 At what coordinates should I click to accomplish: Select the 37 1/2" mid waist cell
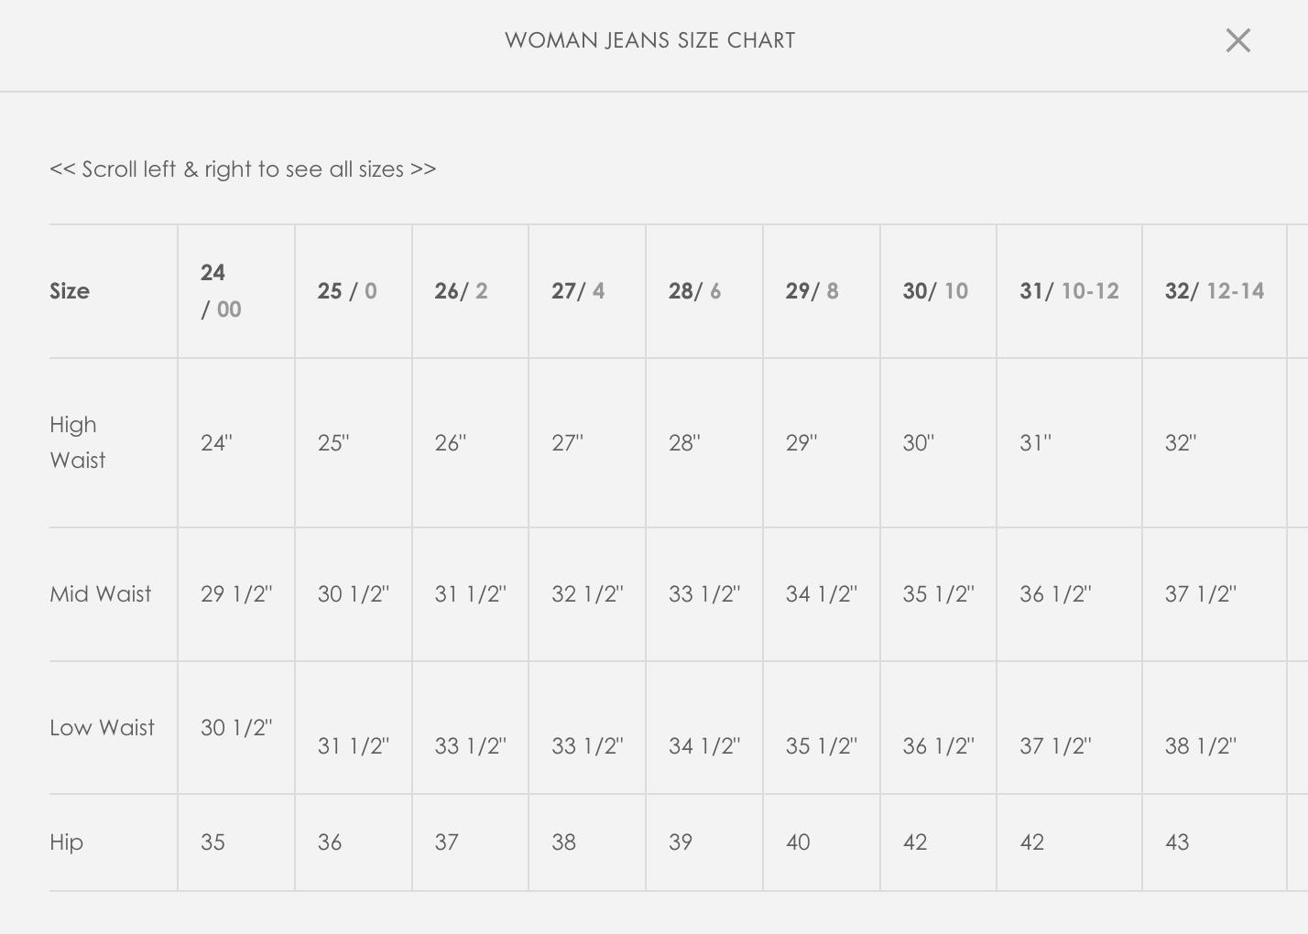[1200, 594]
